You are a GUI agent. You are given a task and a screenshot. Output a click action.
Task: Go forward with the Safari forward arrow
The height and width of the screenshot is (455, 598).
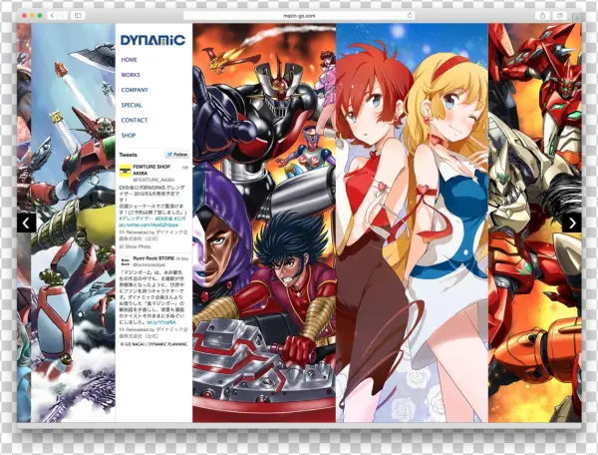63,15
